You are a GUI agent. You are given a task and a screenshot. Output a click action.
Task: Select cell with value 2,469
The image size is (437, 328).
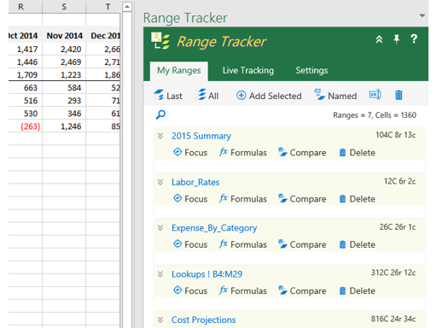(x=64, y=62)
